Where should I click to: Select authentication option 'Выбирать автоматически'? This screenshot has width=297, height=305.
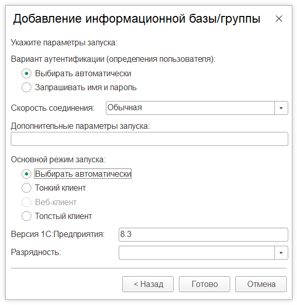27,74
